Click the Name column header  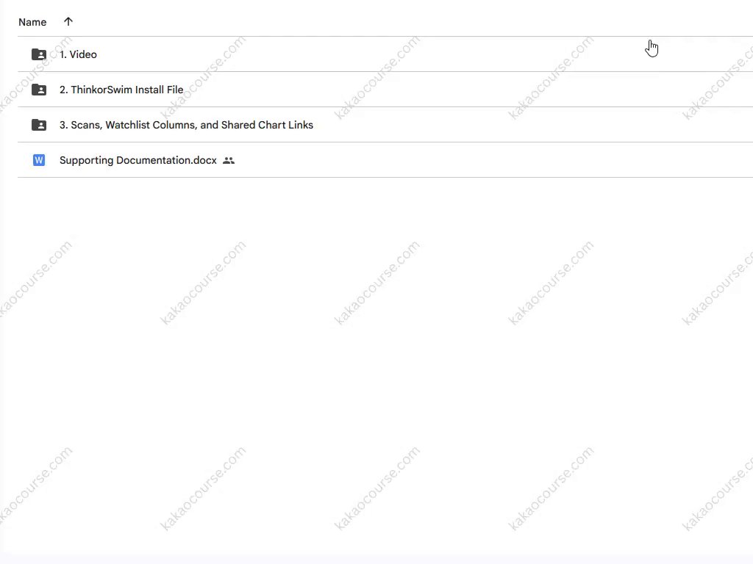click(32, 22)
